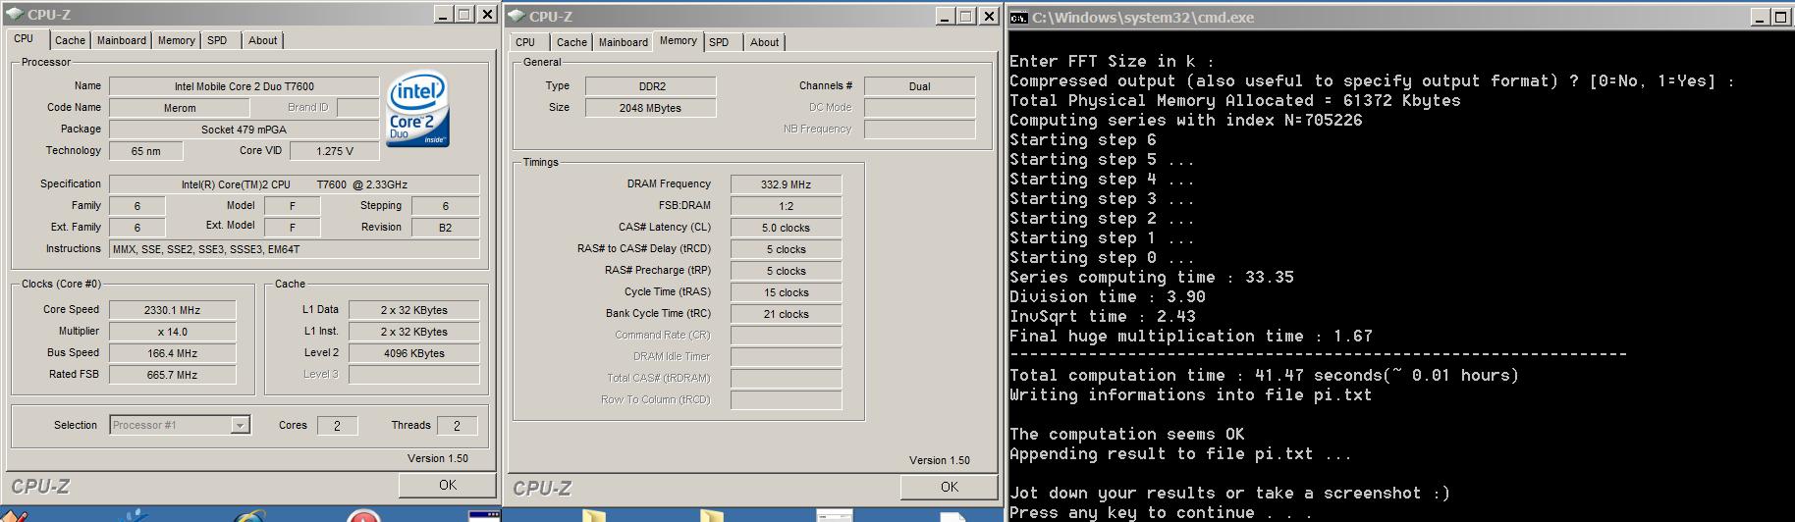Click the CPU-Z icon in the Memory window title bar

click(x=517, y=17)
